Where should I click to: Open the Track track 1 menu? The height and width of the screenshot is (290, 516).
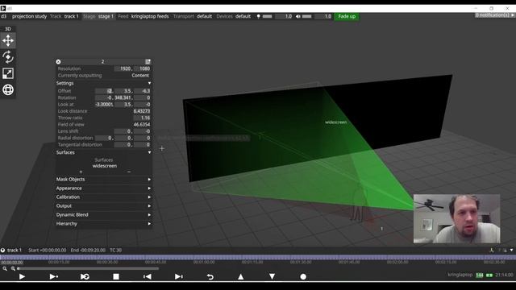pos(64,16)
